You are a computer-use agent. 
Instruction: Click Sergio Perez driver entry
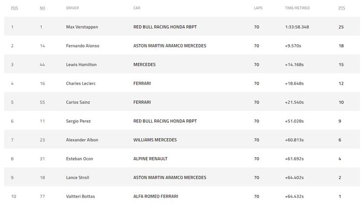click(x=78, y=121)
